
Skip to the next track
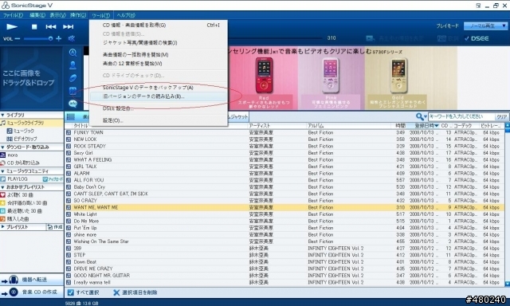[x=68, y=27]
